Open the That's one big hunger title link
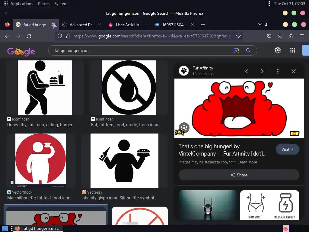309x232 pixels. click(223, 150)
